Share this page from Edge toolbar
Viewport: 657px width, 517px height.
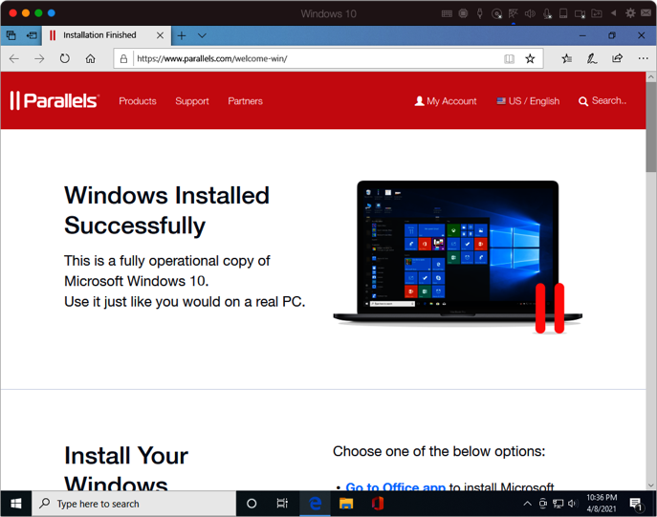click(x=617, y=58)
